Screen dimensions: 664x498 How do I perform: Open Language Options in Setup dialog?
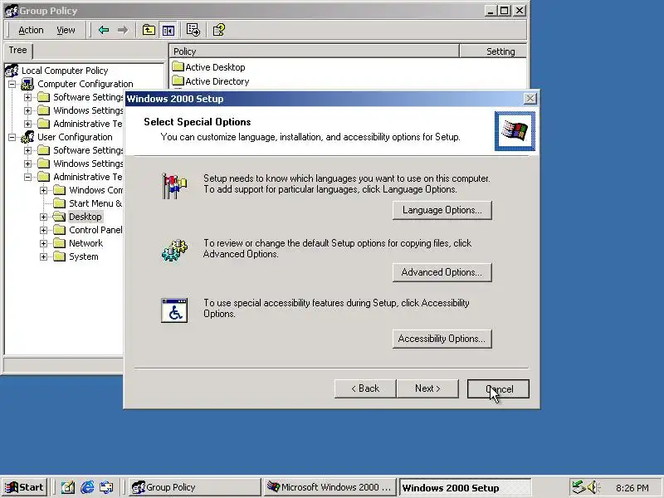coord(442,211)
